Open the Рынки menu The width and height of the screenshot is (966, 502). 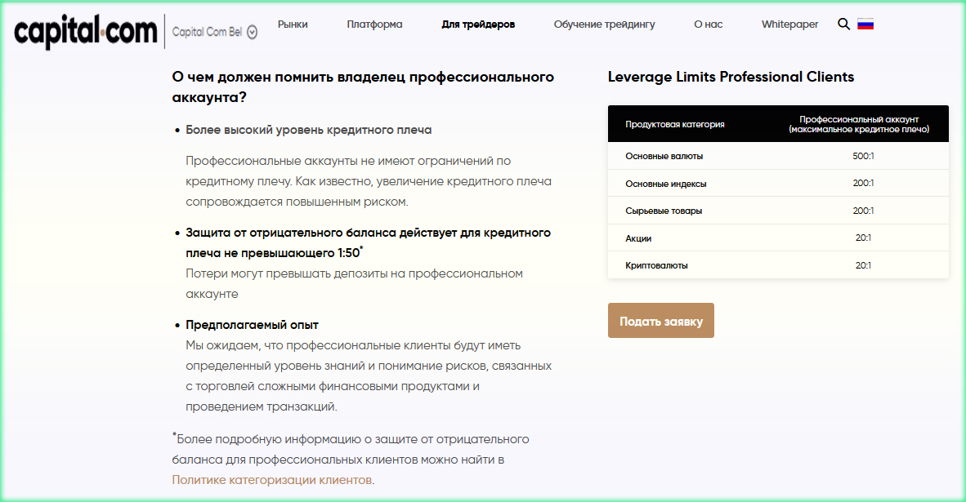293,24
